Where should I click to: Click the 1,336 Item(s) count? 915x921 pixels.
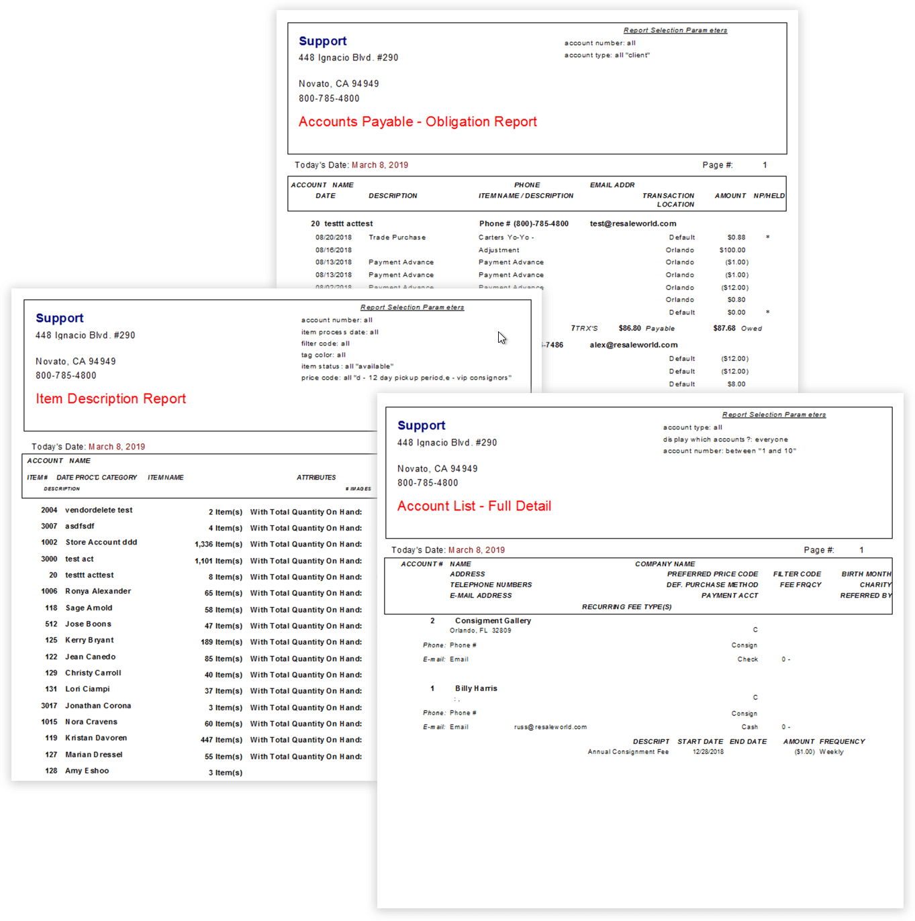[219, 545]
